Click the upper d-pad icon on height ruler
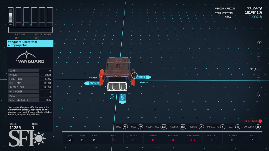Image resolution: width=269 pixels, height=151 pixels. pos(260,44)
